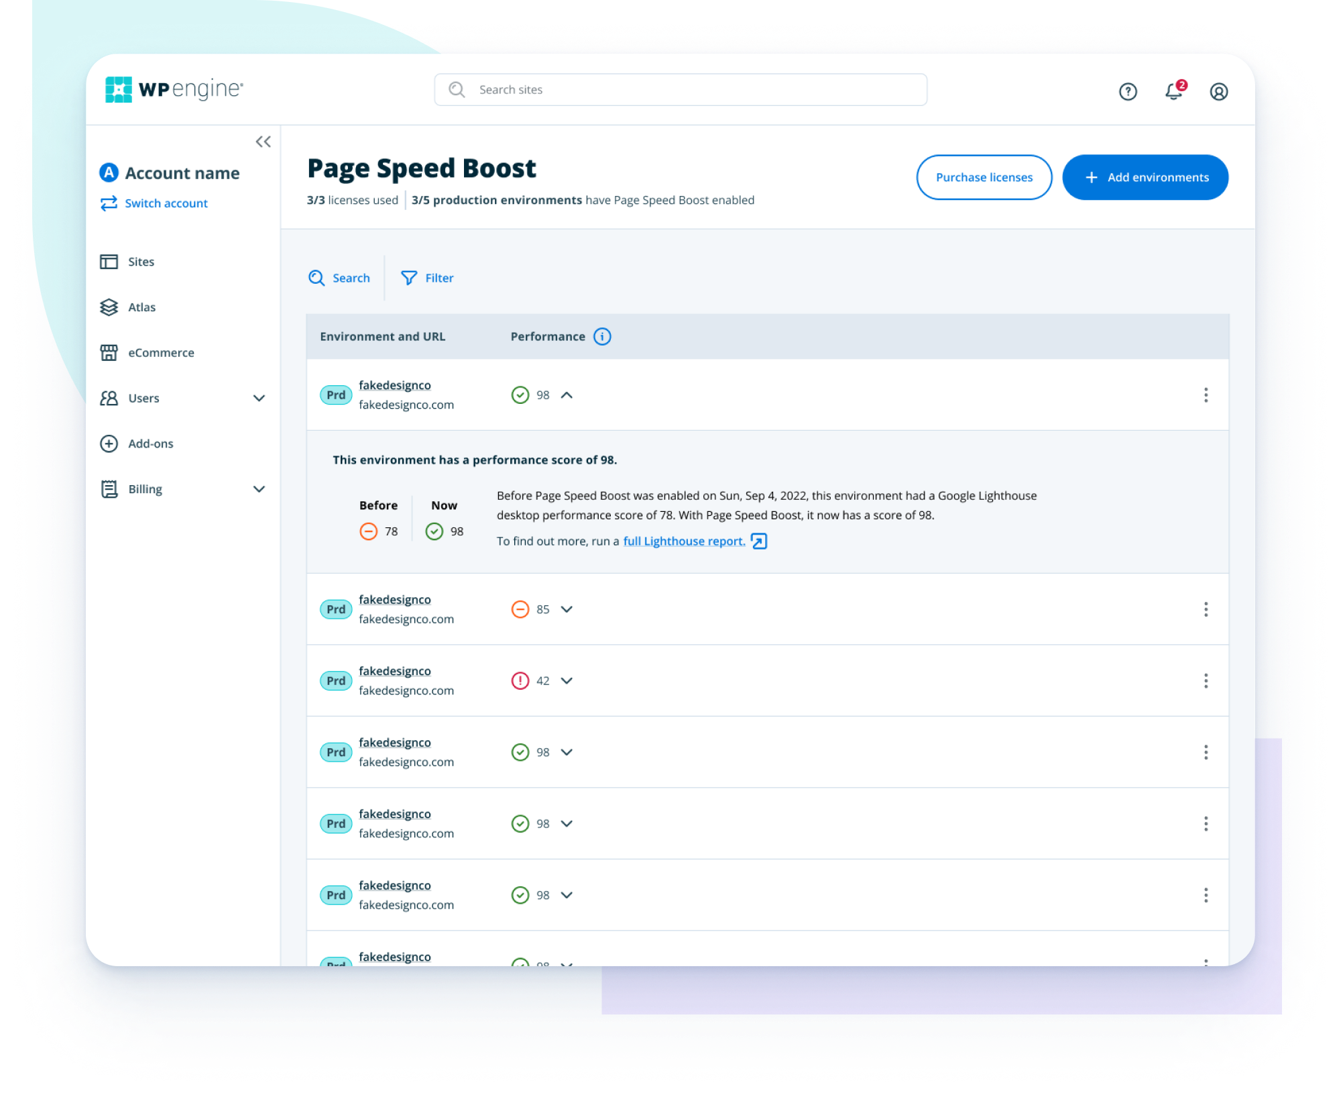1341x1095 pixels.
Task: Expand the row with score 42
Action: [567, 681]
